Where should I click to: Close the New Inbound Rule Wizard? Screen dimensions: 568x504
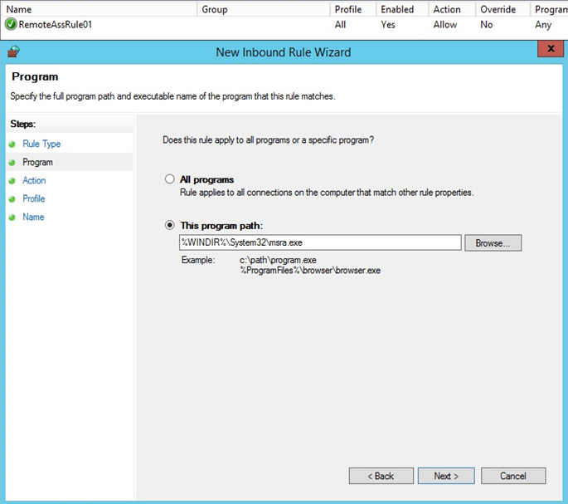click(x=551, y=49)
